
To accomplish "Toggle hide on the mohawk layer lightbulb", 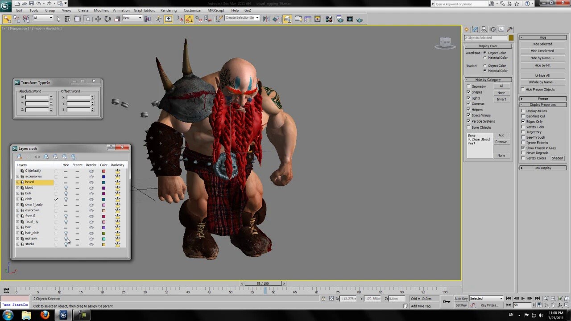I will click(66, 239).
